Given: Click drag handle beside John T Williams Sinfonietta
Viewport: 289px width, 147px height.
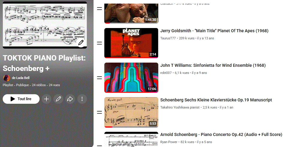Looking at the screenshot, I should click(100, 78).
